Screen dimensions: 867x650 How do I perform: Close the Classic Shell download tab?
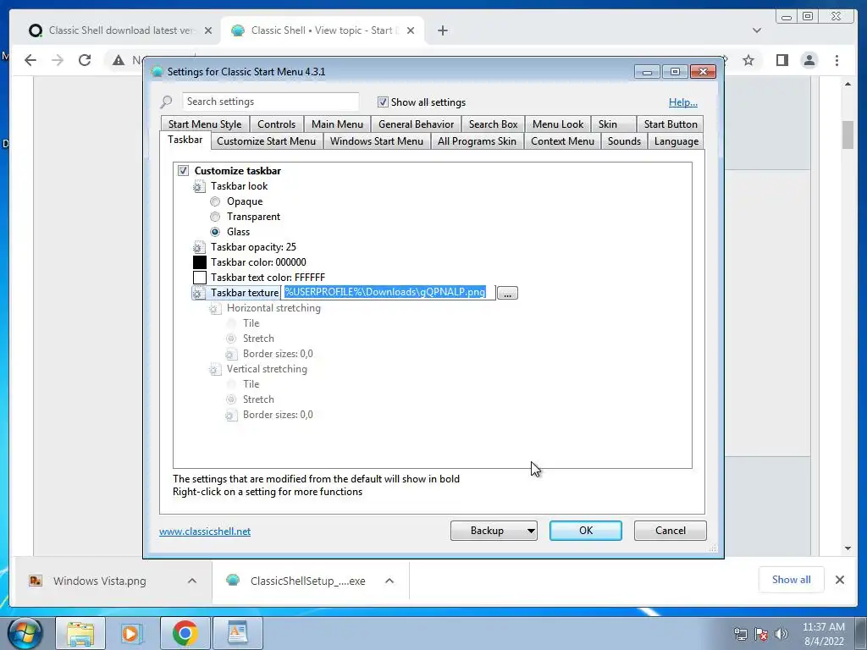(208, 30)
